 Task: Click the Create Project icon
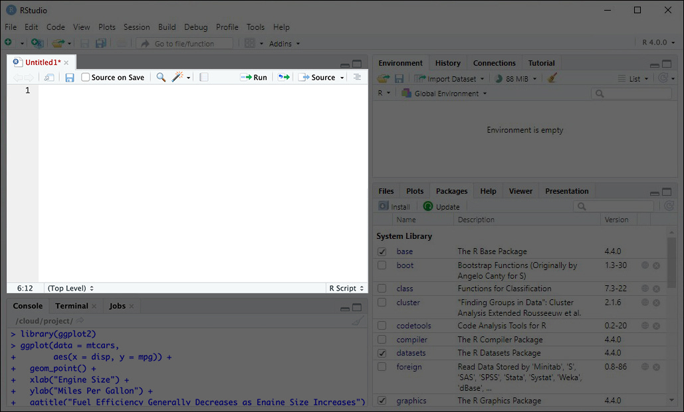[37, 43]
